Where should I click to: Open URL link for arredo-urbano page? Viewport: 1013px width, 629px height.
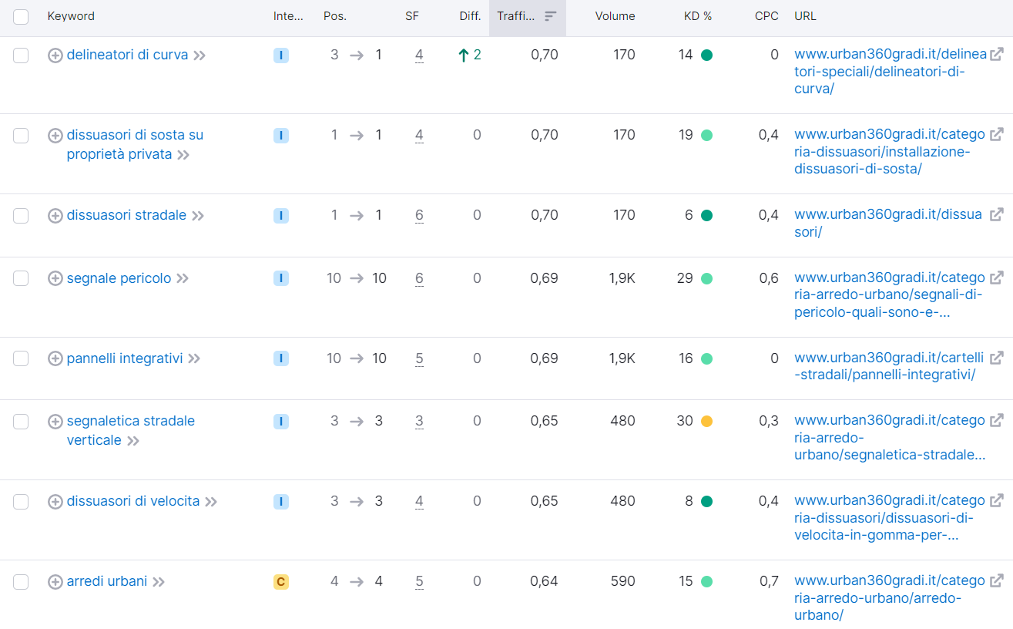click(x=890, y=597)
